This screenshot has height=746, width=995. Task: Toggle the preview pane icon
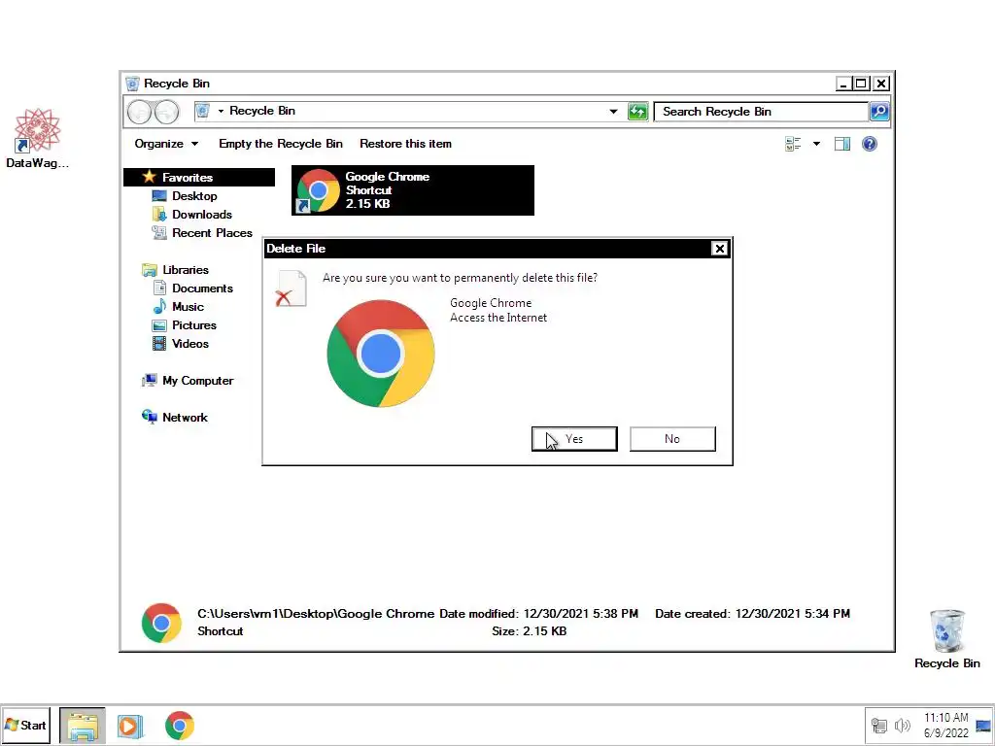(x=842, y=144)
